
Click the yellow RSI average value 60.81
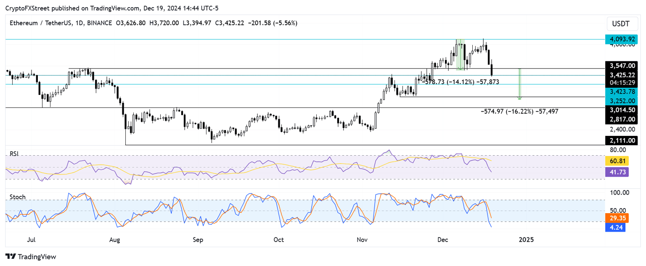coord(617,161)
